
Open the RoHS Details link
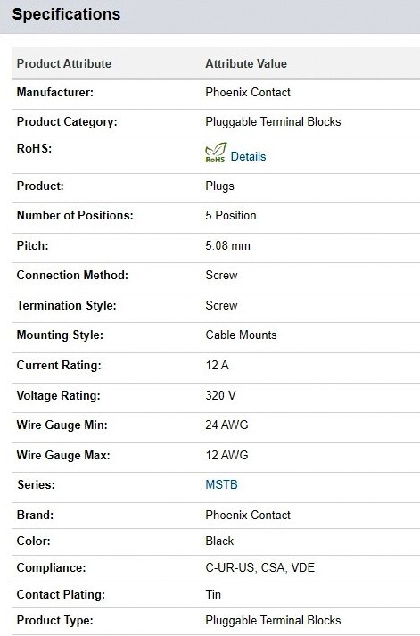coord(248,157)
